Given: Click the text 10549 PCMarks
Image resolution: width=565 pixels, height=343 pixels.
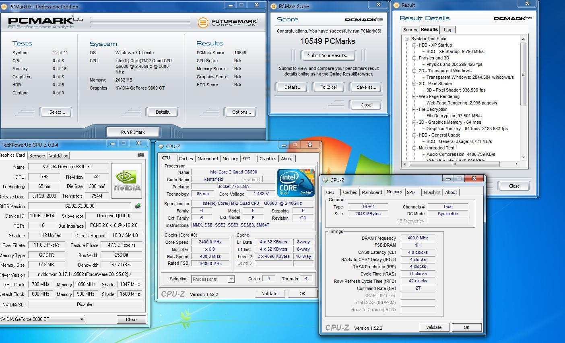Looking at the screenshot, I should tap(328, 41).
